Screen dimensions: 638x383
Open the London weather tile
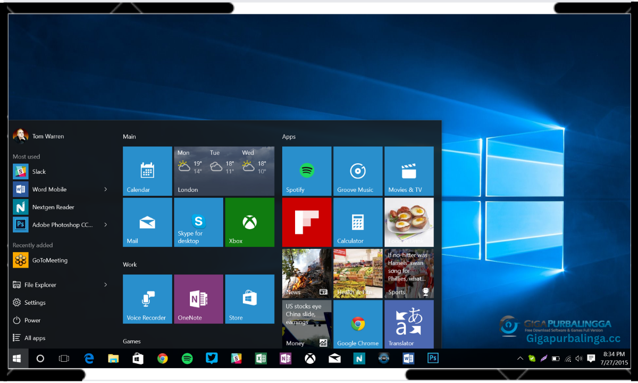click(x=224, y=171)
